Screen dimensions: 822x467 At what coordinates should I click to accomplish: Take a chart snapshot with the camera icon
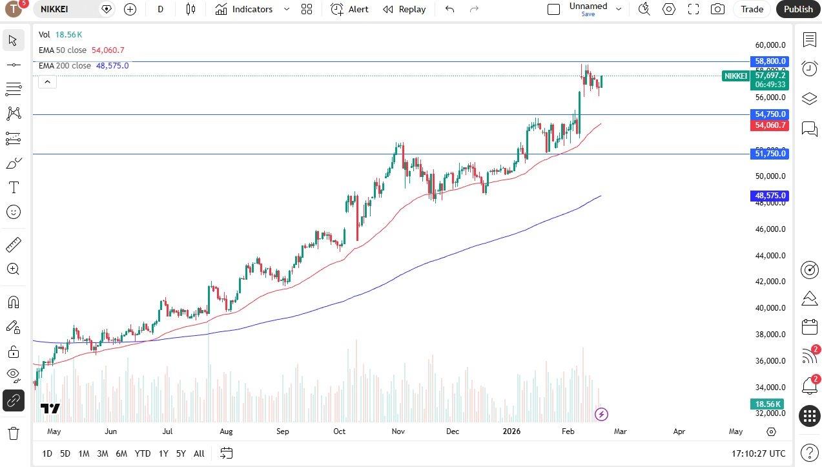[x=717, y=9]
